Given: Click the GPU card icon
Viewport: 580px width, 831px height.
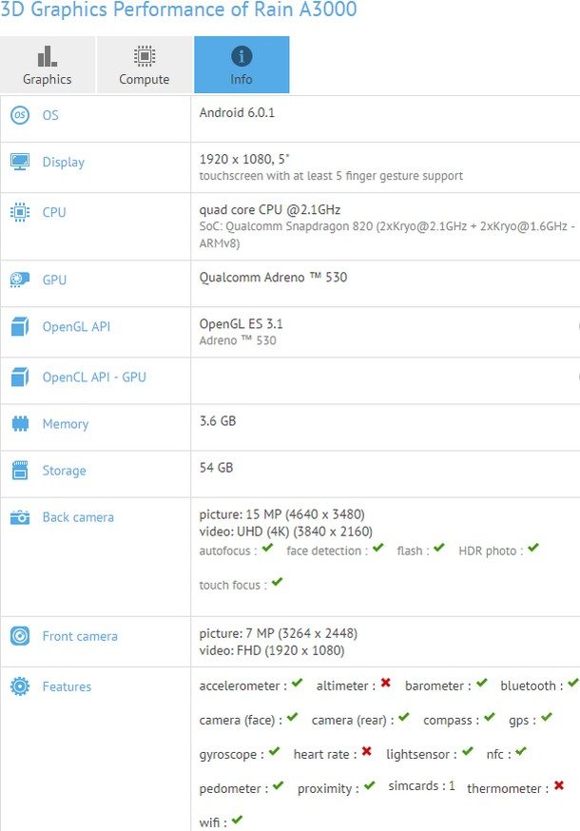Looking at the screenshot, I should (x=19, y=280).
